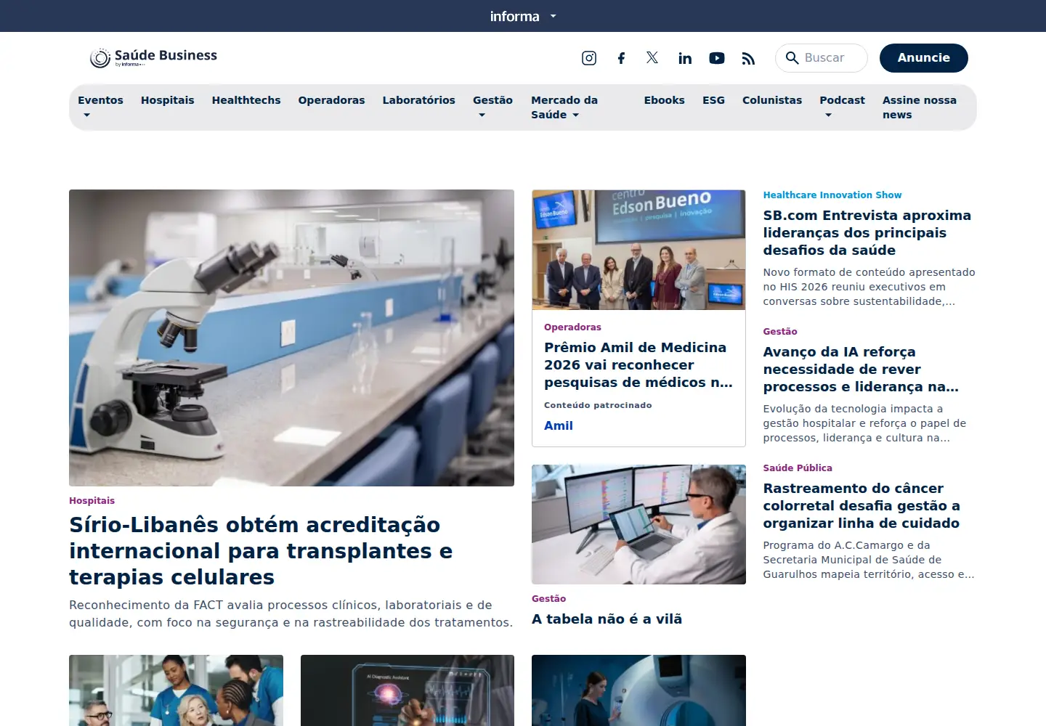Expand the Podcast menu arrow
The image size is (1046, 726).
click(x=828, y=115)
